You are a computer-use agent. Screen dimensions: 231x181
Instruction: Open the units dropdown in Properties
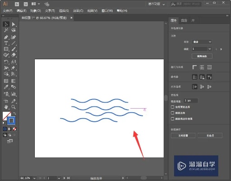coord(202,42)
